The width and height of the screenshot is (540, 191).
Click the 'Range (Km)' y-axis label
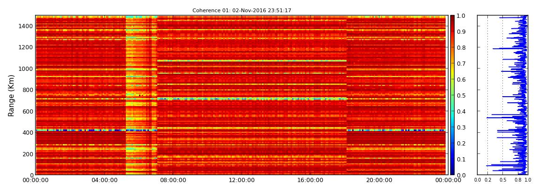point(11,95)
